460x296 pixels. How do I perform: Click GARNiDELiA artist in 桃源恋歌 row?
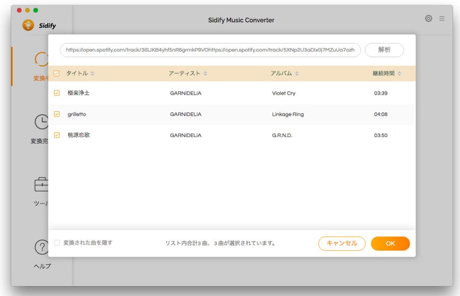point(186,135)
